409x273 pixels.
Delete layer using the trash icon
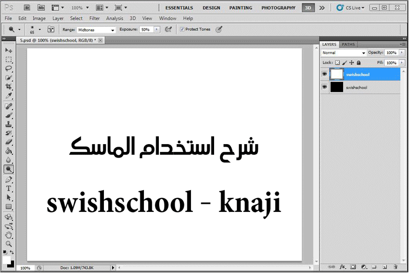click(x=395, y=266)
